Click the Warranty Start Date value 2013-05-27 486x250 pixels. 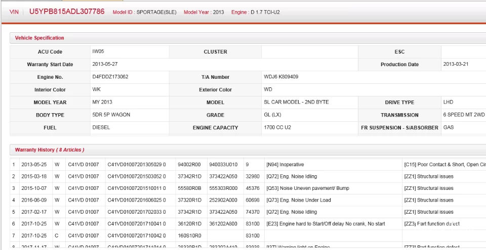(105, 64)
